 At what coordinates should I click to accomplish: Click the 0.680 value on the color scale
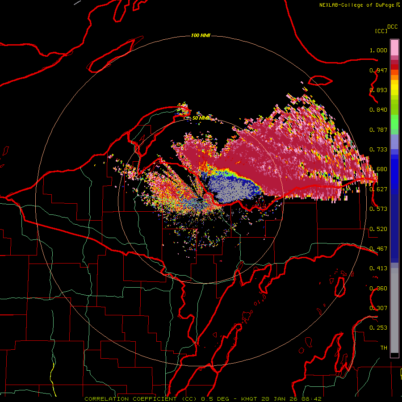378,169
